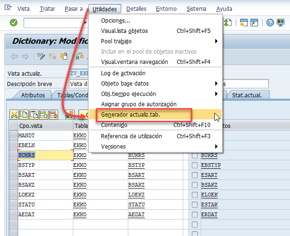This screenshot has height=236, width=290.
Task: Open the Entorno menu
Action: pyautogui.click(x=166, y=8)
